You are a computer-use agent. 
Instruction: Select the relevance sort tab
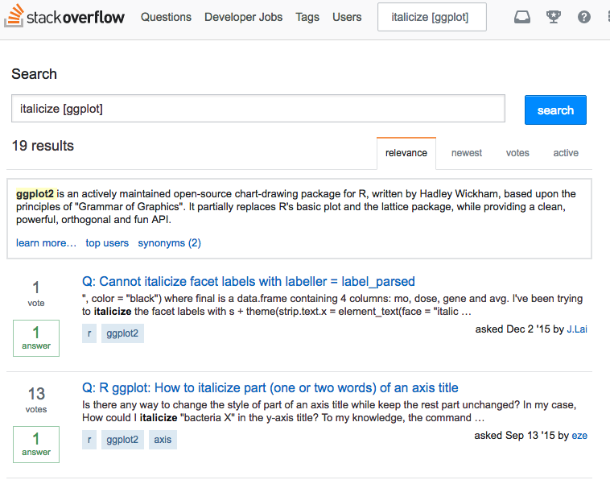406,153
